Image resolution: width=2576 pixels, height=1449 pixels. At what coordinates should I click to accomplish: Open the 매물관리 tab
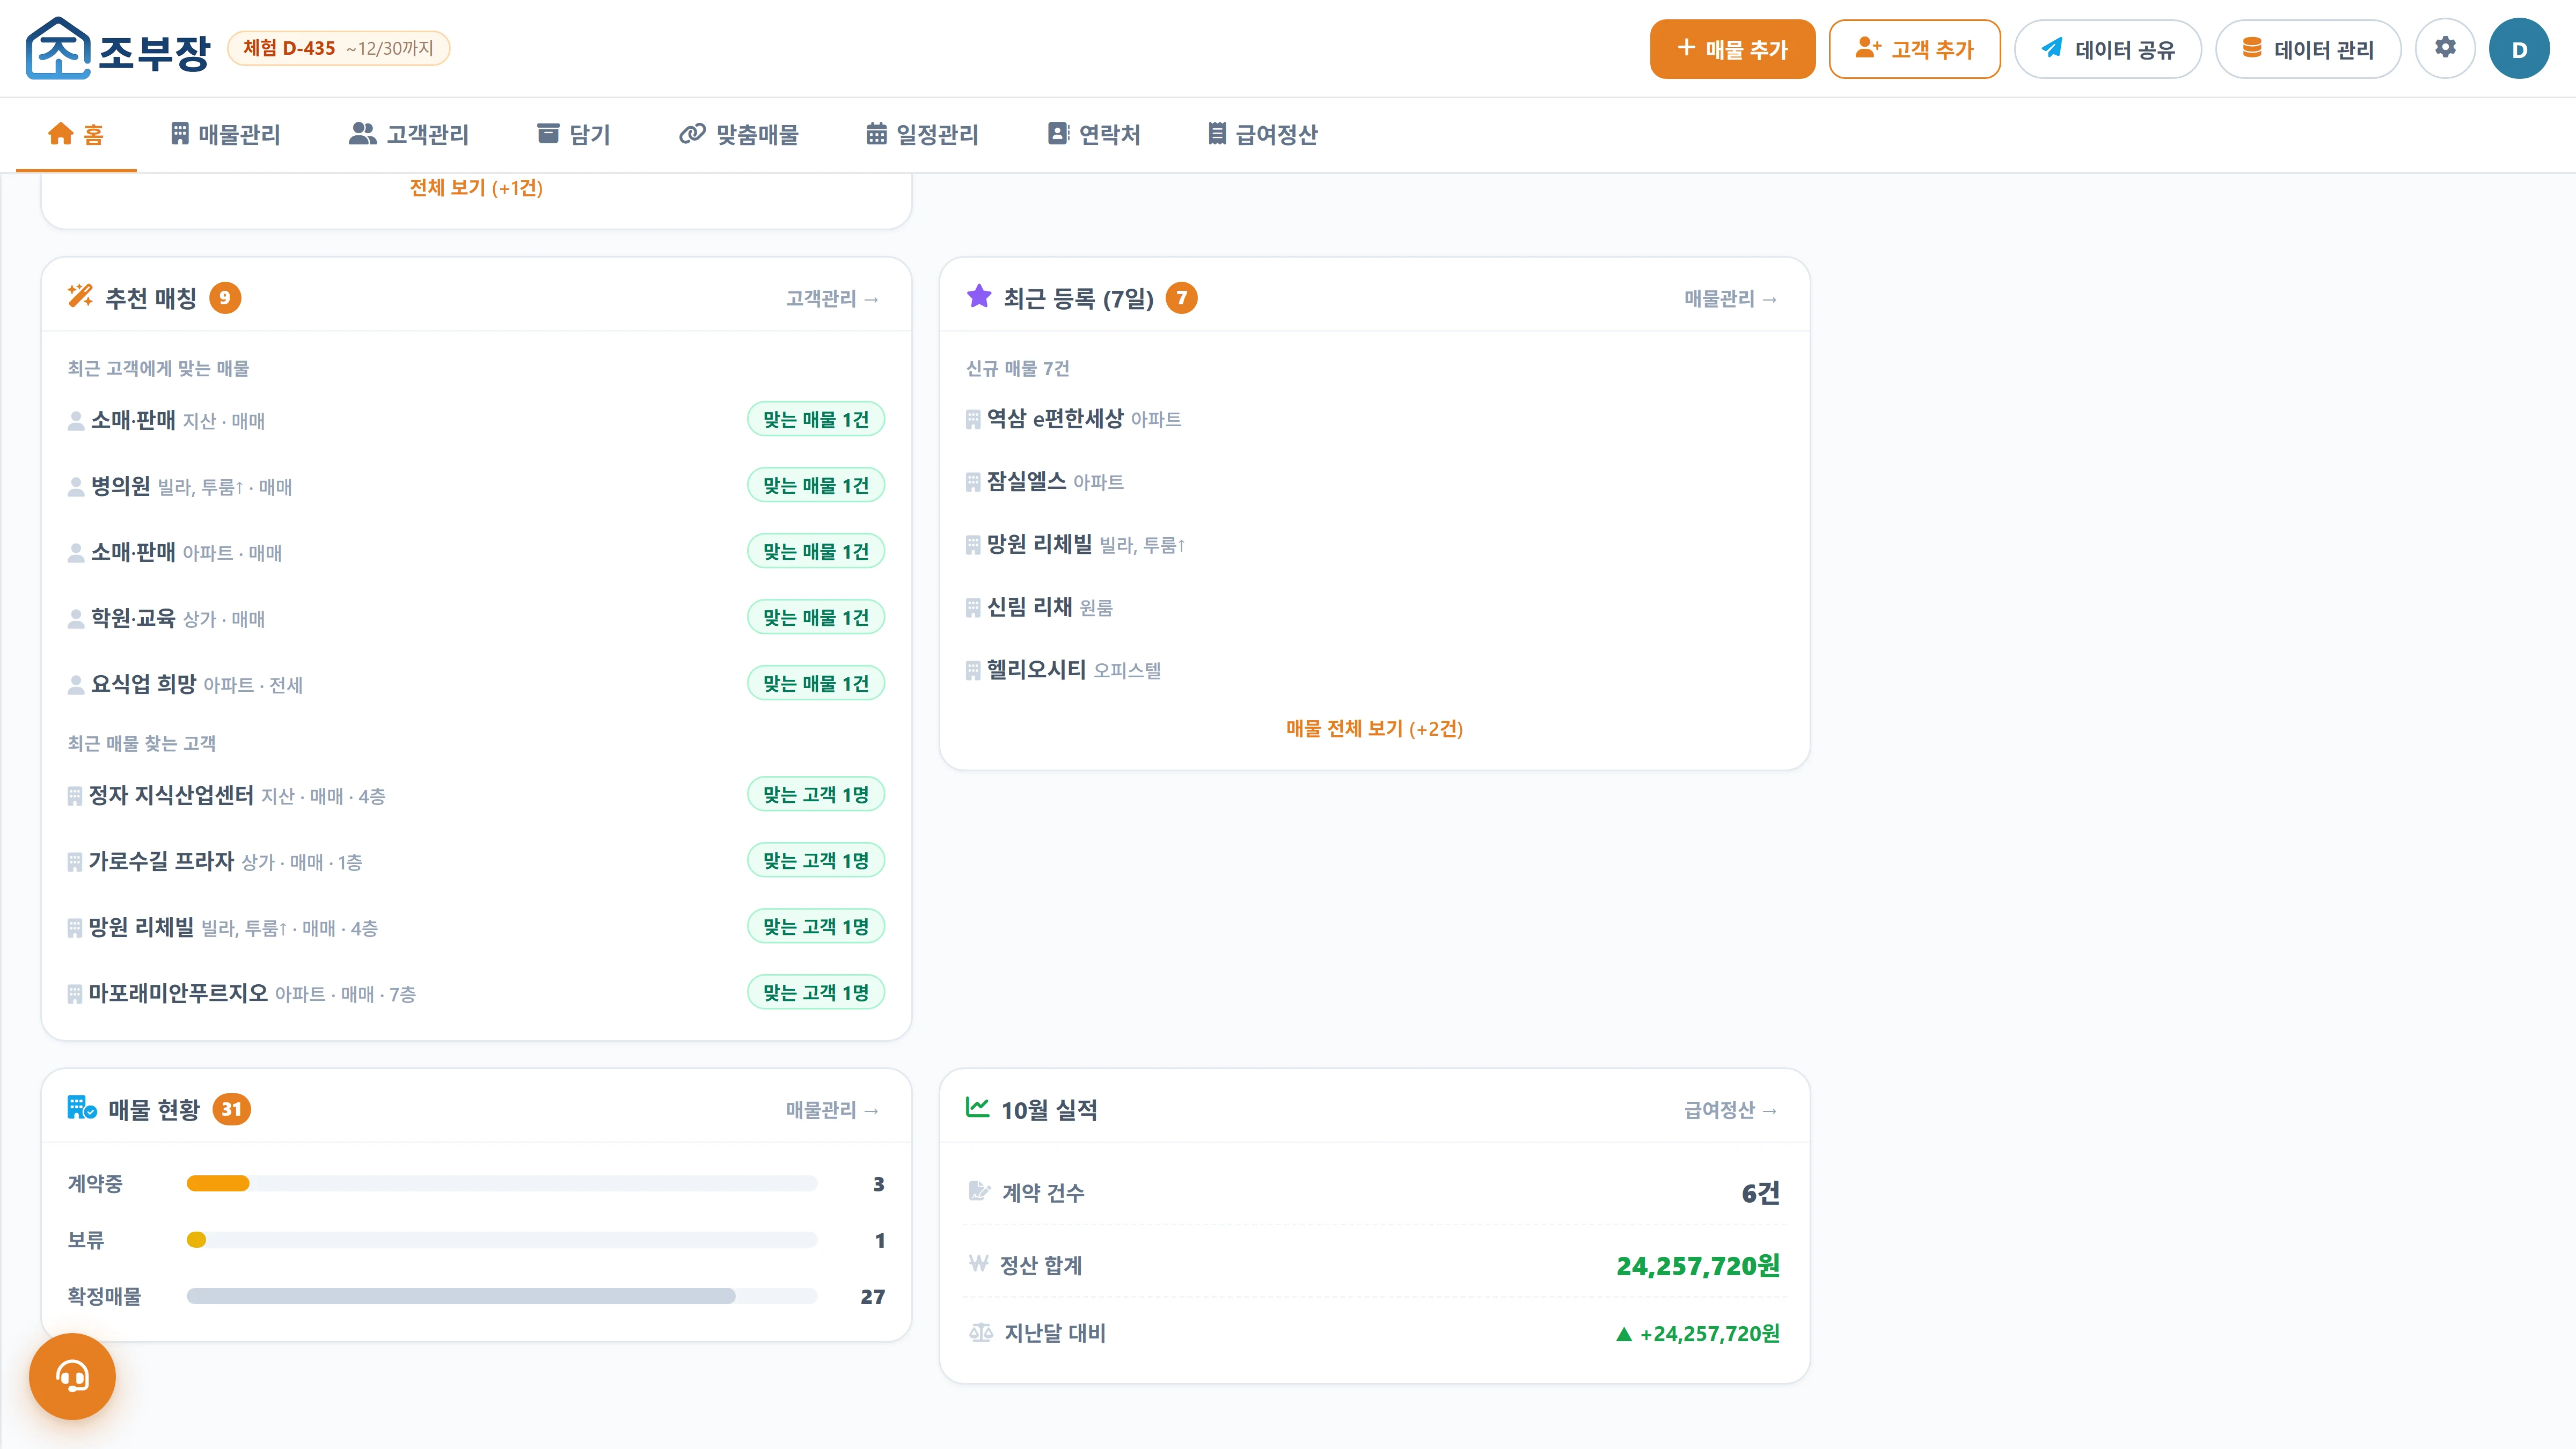point(225,134)
